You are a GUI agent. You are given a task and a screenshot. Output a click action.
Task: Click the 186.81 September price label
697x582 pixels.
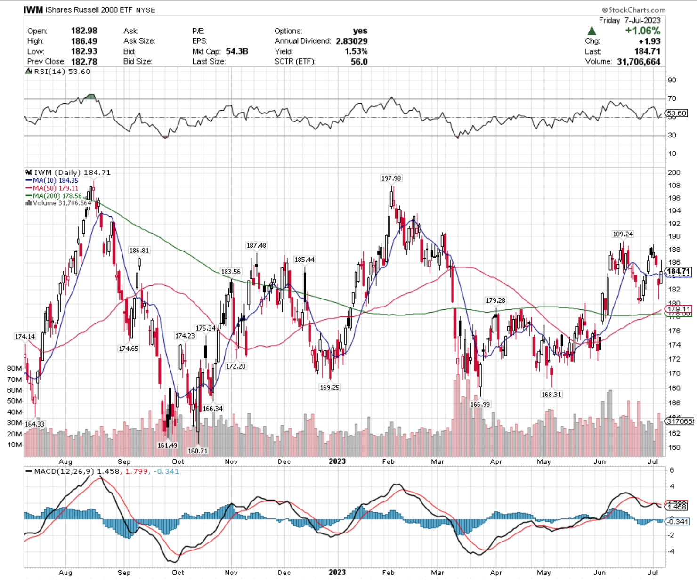139,251
